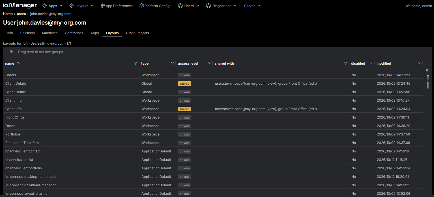The width and height of the screenshot is (434, 197).
Task: Switch to the Crash Reports tab
Action: pos(137,33)
